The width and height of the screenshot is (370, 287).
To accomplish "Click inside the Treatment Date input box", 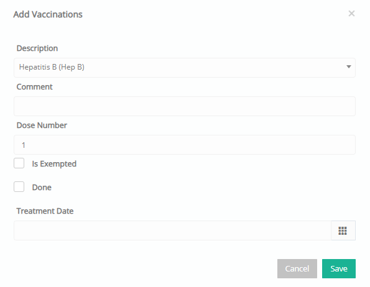I will tap(172, 230).
